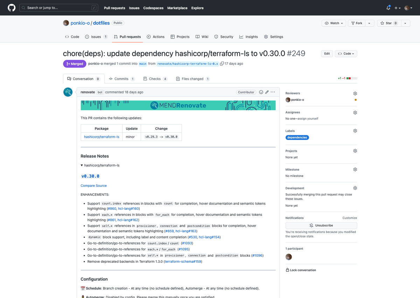420x298 pixels.
Task: Select the Commits tab
Action: tap(122, 79)
